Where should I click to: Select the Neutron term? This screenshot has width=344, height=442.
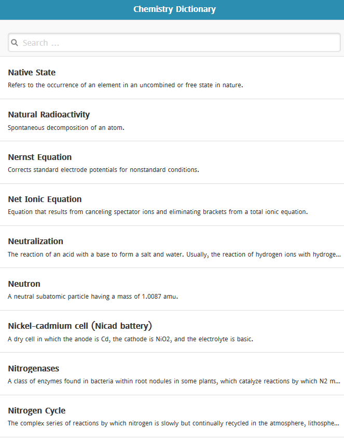(24, 284)
